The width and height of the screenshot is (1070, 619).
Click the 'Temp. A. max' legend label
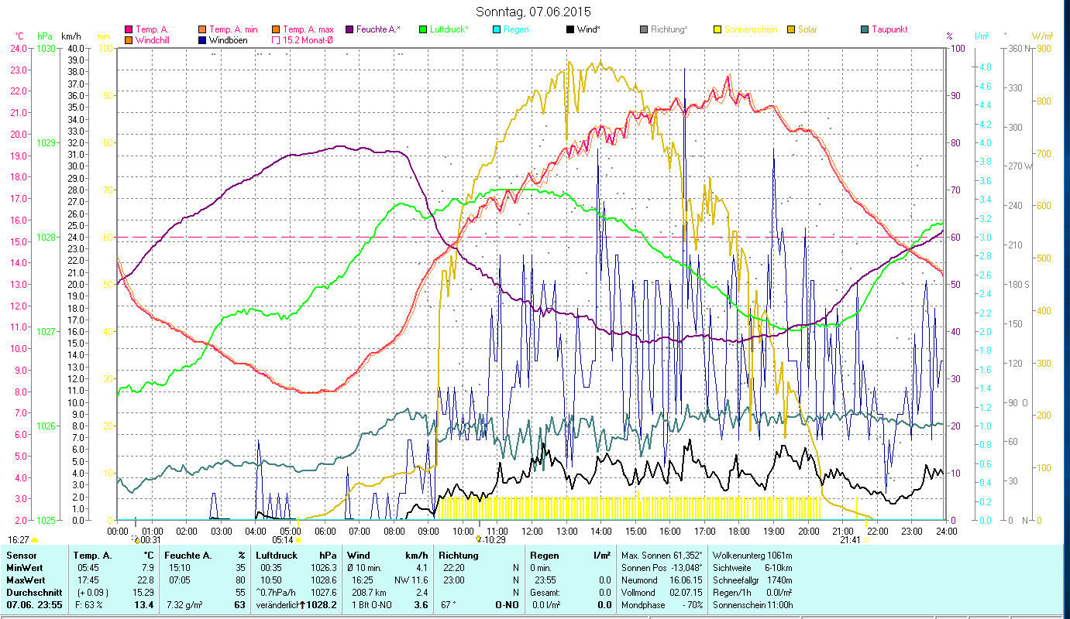308,29
